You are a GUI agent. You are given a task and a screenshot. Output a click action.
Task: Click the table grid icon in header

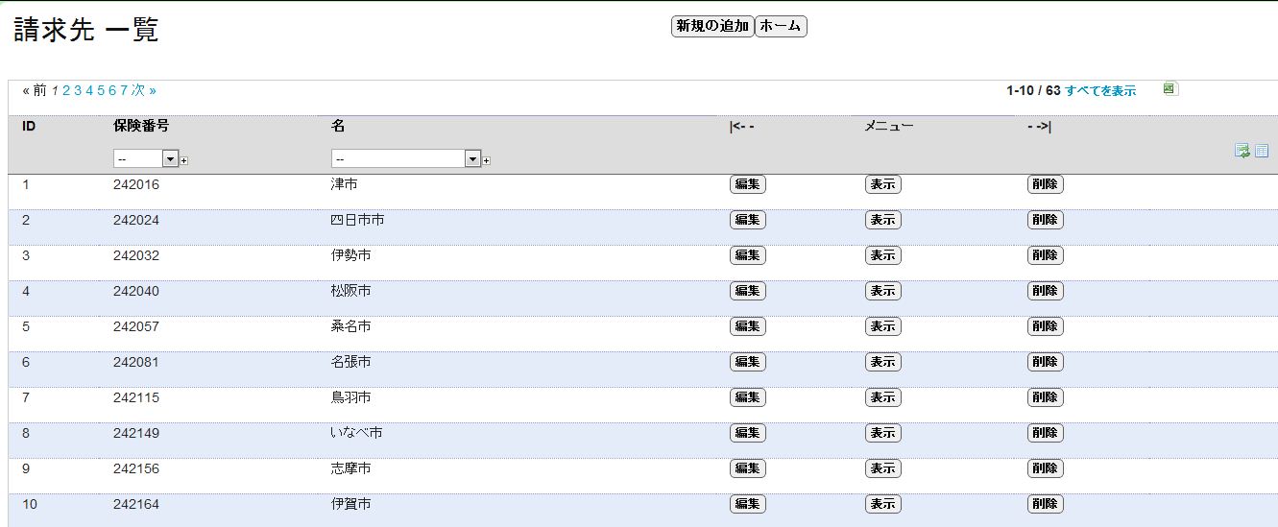coord(1262,151)
